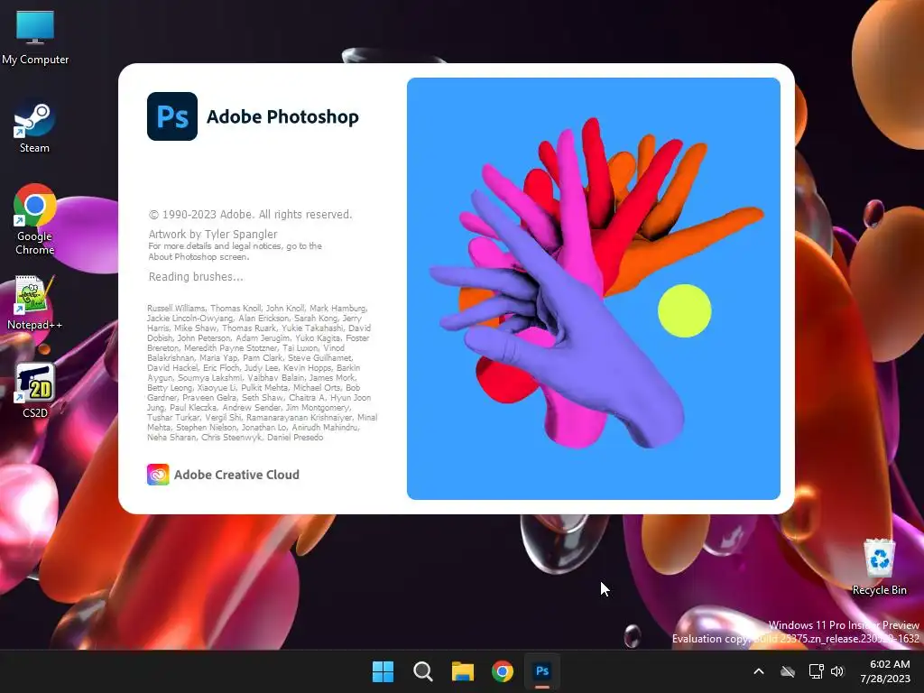Show hidden system tray icons
Screen dimensions: 924x693
coord(759,671)
